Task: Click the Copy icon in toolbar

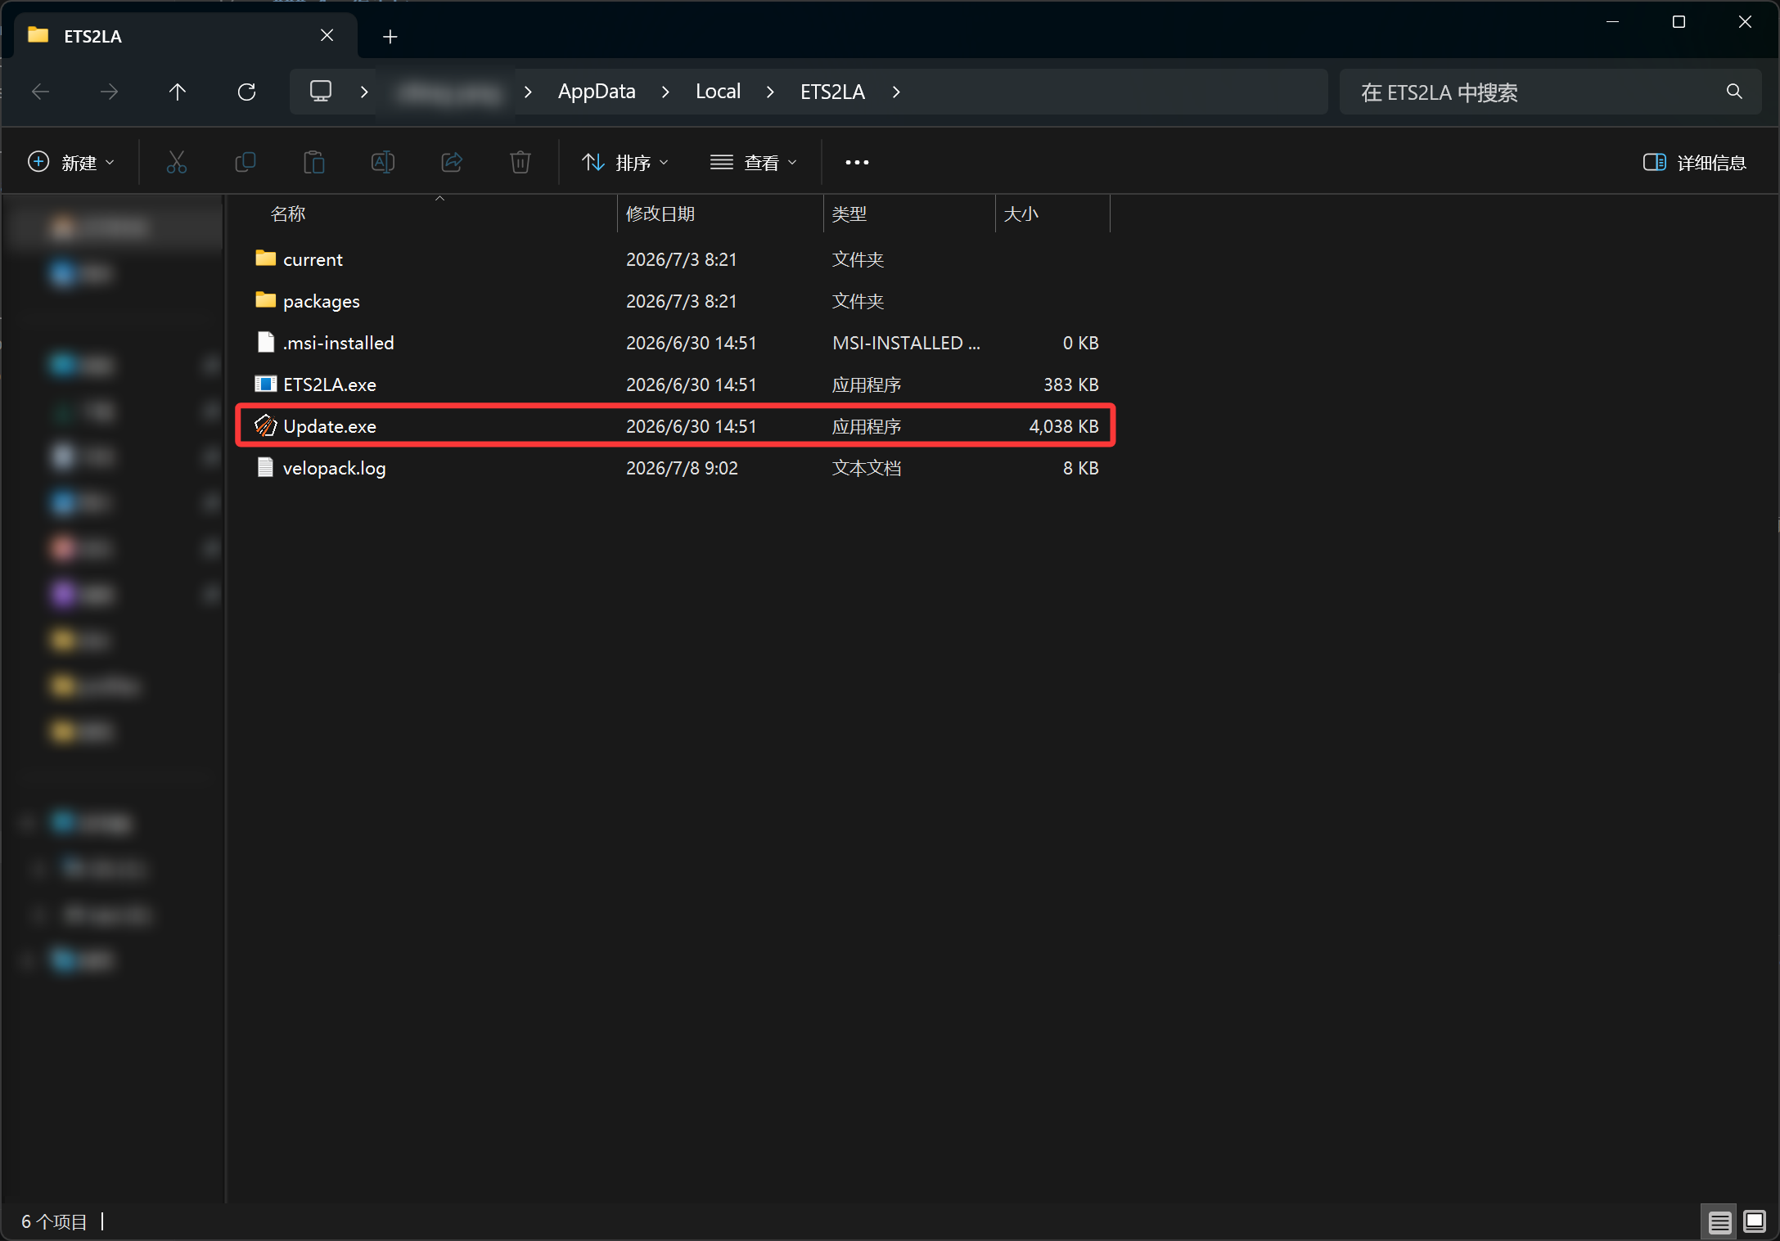Action: pos(246,162)
